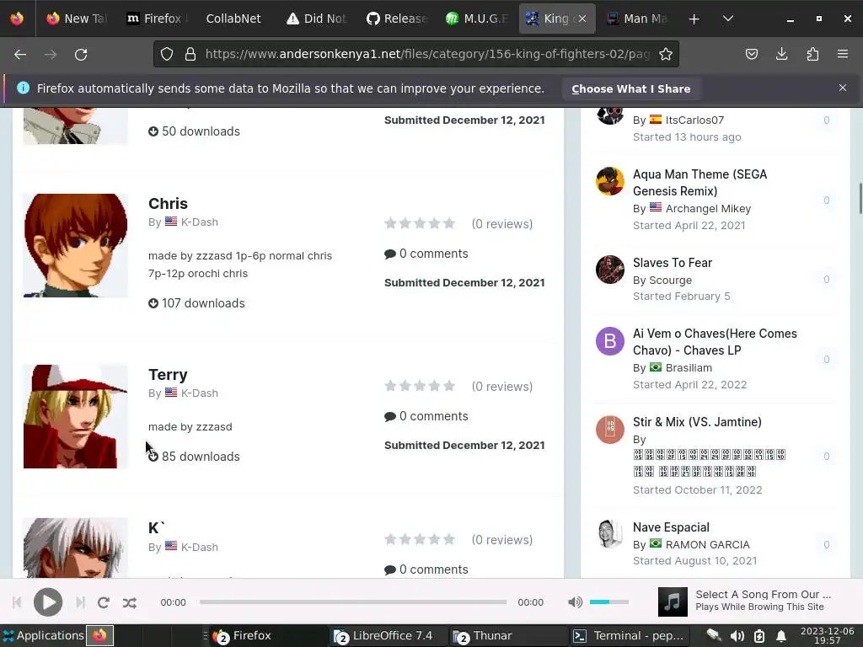Click star rating for Chris

click(420, 223)
